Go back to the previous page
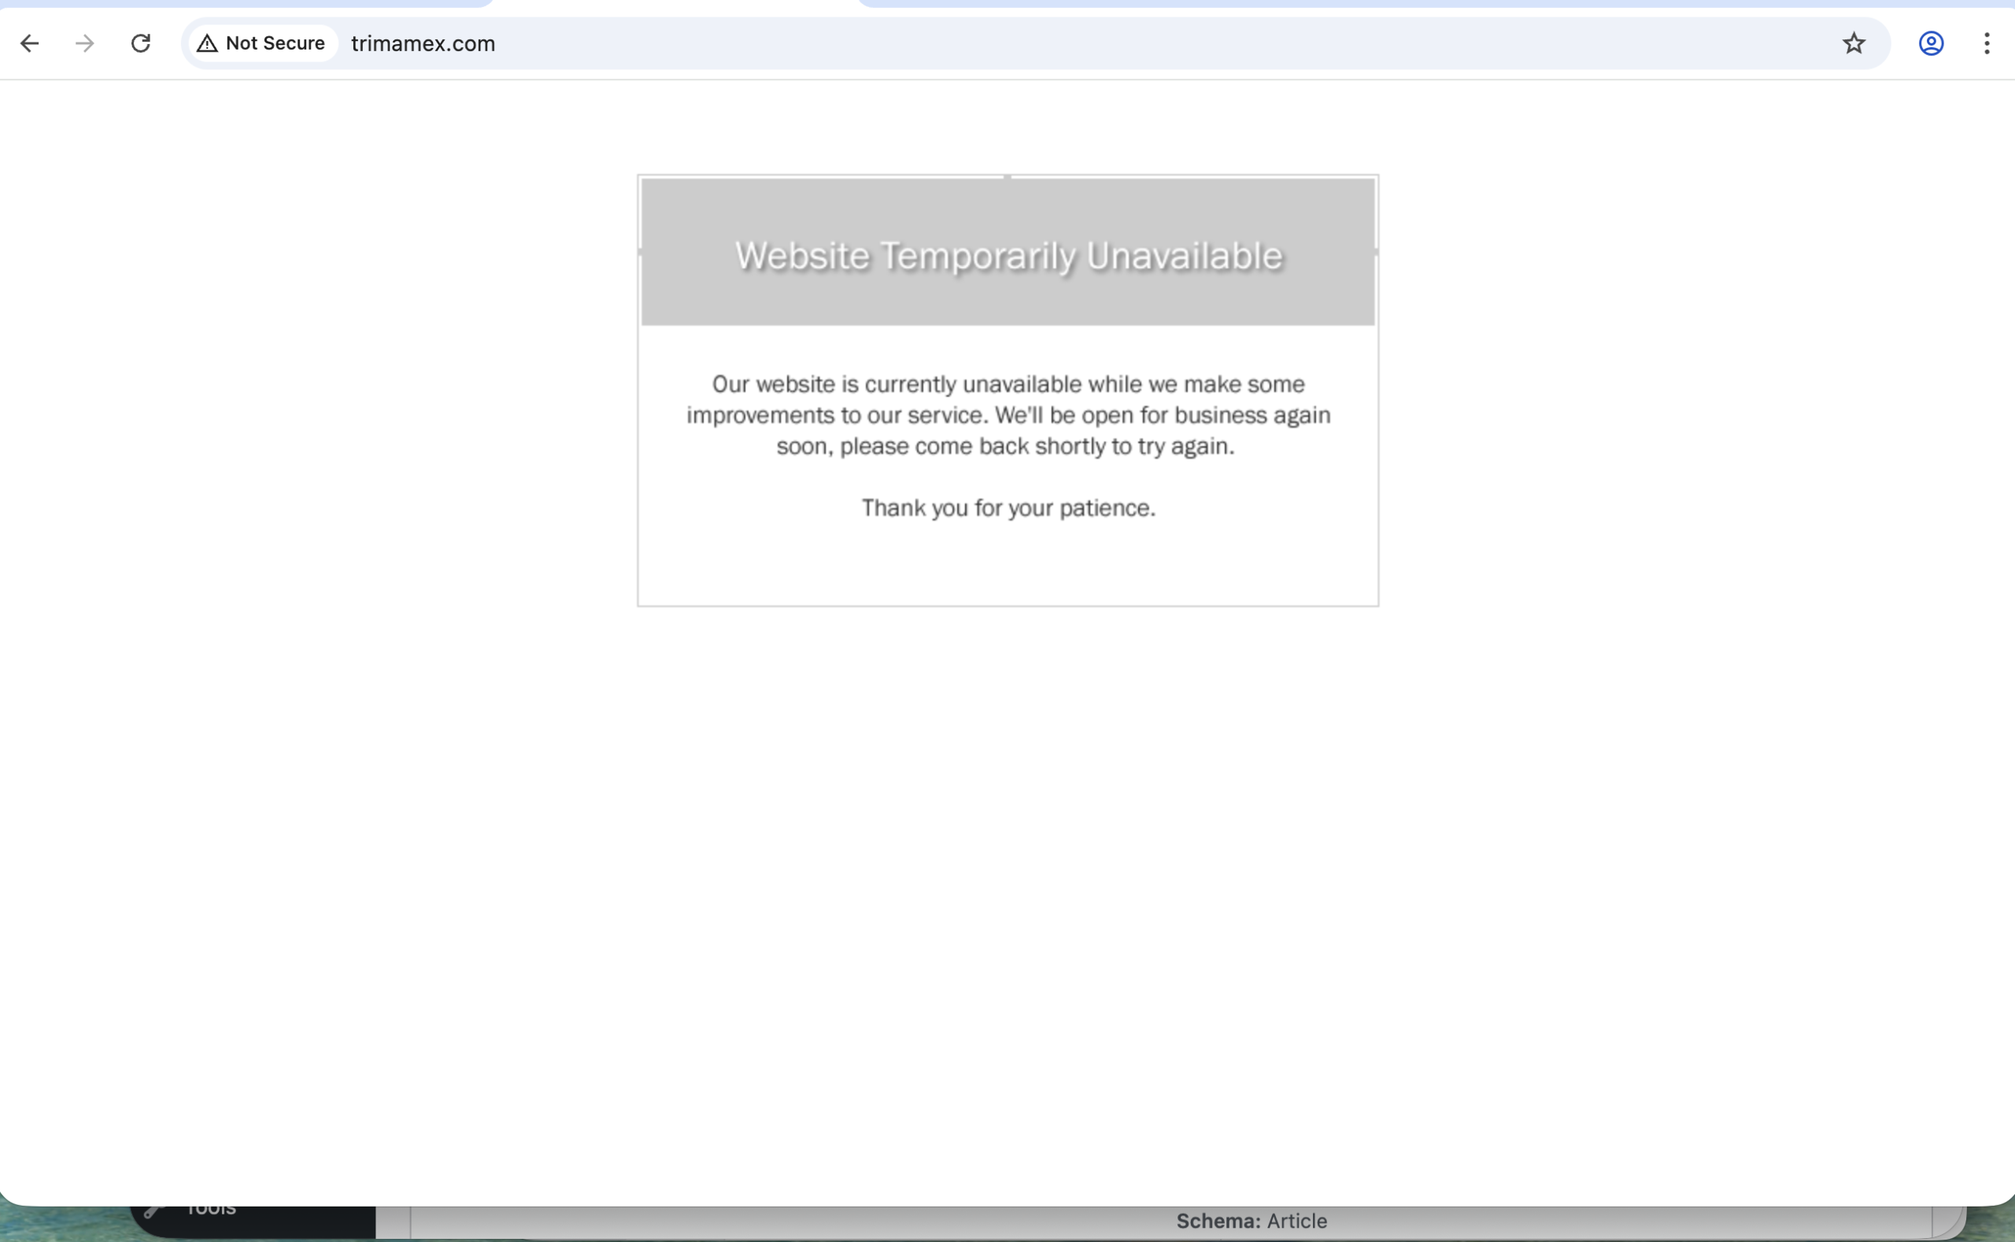Image resolution: width=2015 pixels, height=1242 pixels. [x=30, y=43]
